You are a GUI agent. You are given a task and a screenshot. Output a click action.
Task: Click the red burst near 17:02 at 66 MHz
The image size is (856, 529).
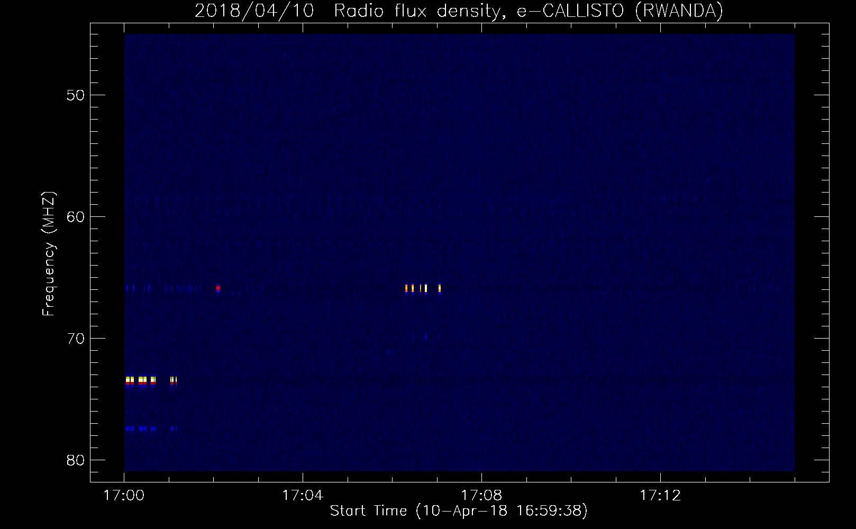[x=218, y=288]
